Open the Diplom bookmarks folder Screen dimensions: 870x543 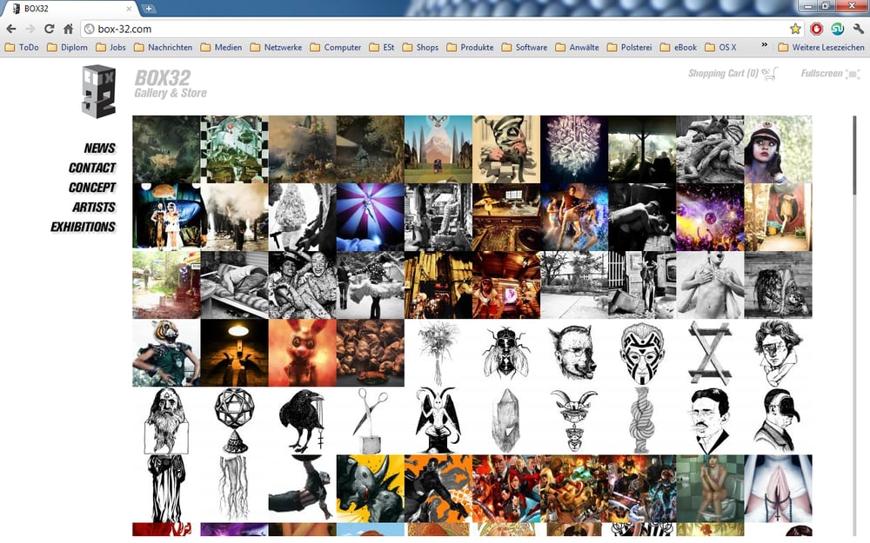click(67, 48)
